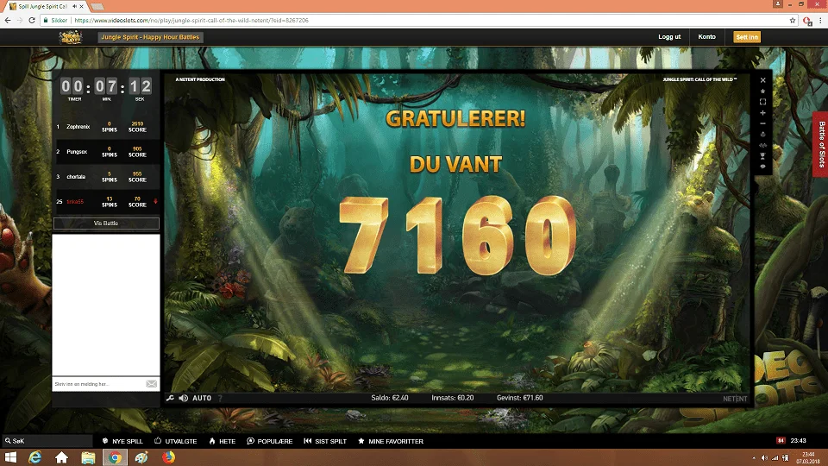Click the red notification icon beside 23:43
Image resolution: width=828 pixels, height=466 pixels.
coord(781,441)
